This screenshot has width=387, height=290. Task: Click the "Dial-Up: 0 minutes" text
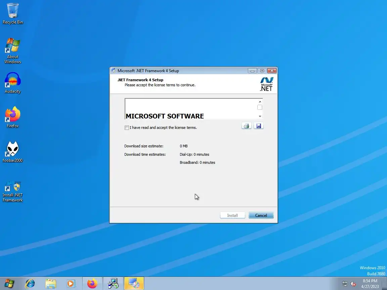pos(194,154)
